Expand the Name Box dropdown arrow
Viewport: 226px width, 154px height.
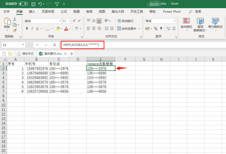click(23, 45)
